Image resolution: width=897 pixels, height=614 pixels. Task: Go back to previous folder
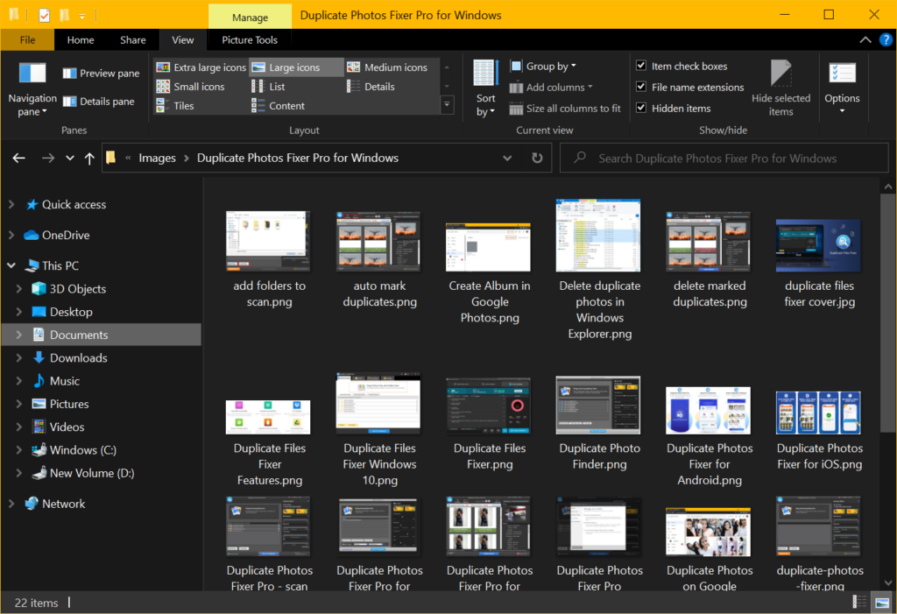point(19,158)
